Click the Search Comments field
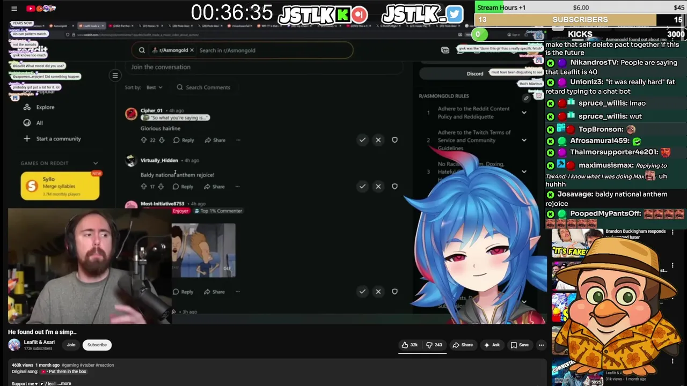This screenshot has width=687, height=386. [x=208, y=87]
